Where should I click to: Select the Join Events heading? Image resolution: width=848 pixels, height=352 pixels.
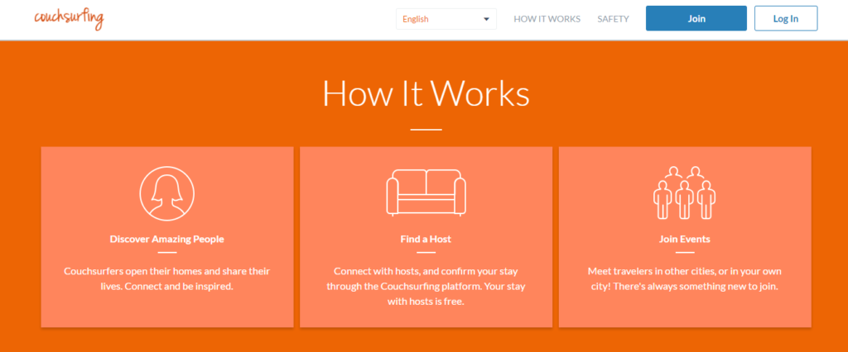(x=685, y=239)
